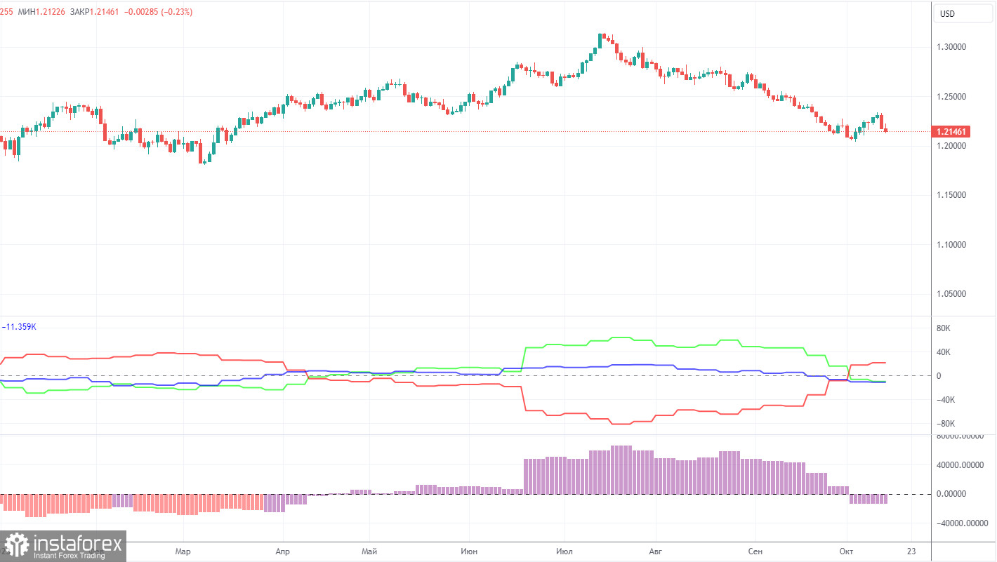The width and height of the screenshot is (997, 562).
Task: Click the 1.30000 price axis label
Action: tap(951, 47)
